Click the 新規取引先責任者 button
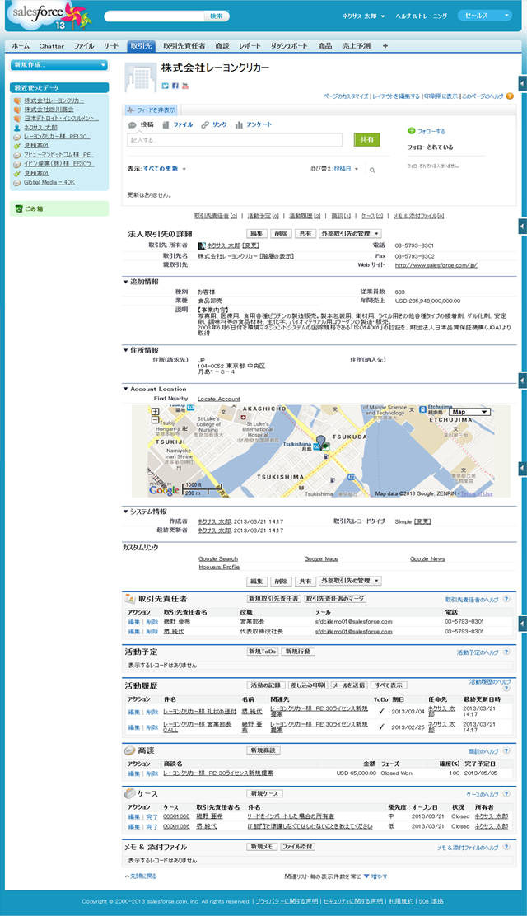This screenshot has height=916, width=527. 273,599
